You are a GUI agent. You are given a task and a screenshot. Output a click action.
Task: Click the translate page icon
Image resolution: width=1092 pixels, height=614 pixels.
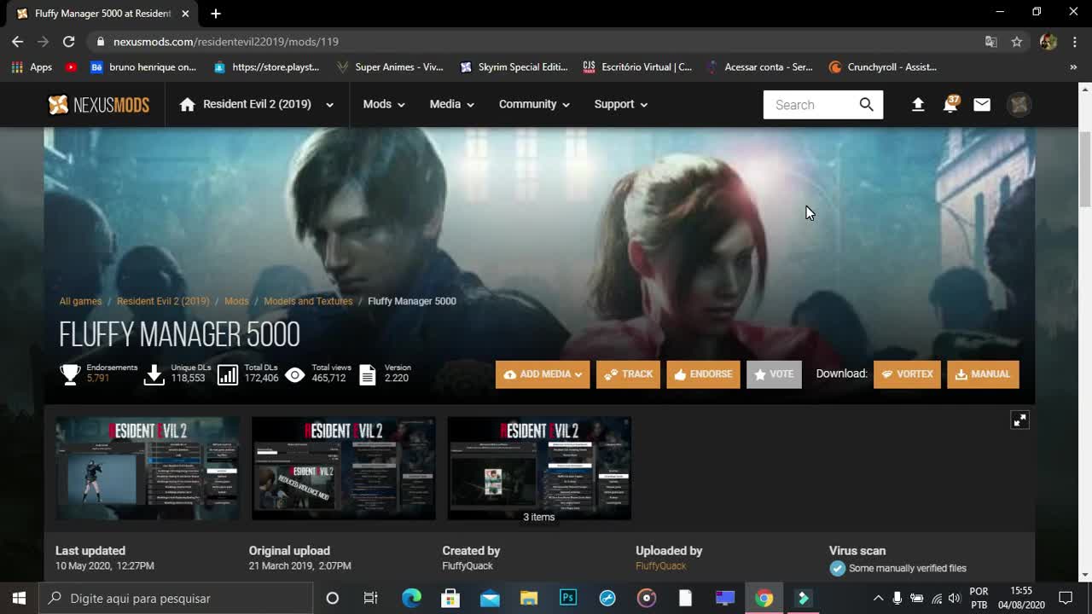pyautogui.click(x=990, y=41)
